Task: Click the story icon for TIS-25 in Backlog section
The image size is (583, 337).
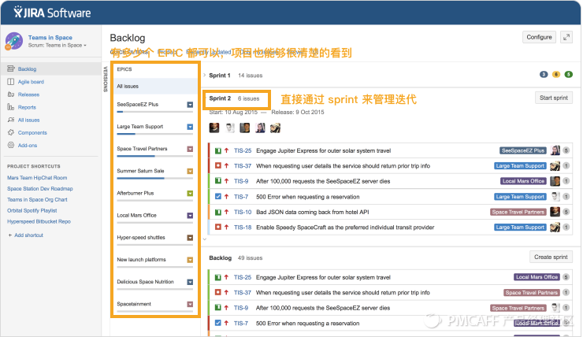Action: coord(218,277)
